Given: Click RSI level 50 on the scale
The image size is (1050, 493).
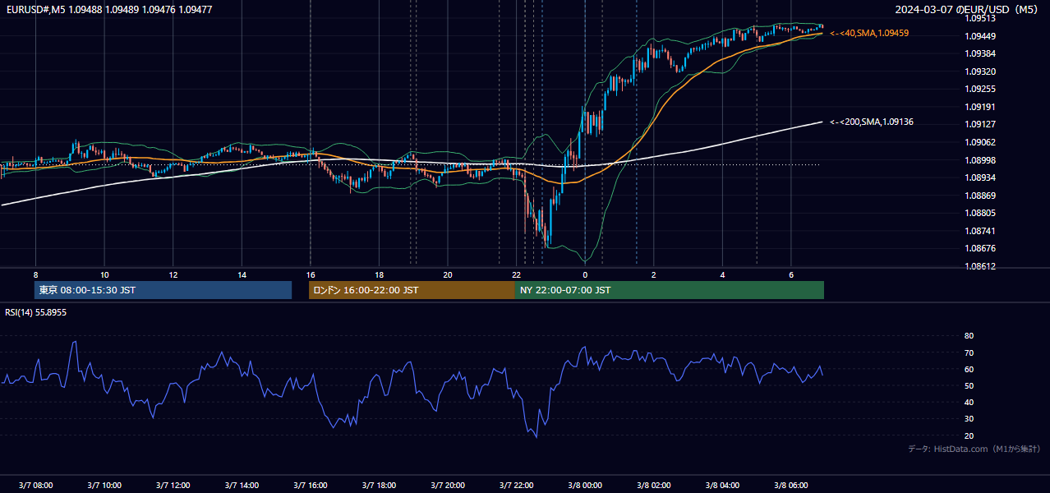Looking at the screenshot, I should click(x=969, y=385).
